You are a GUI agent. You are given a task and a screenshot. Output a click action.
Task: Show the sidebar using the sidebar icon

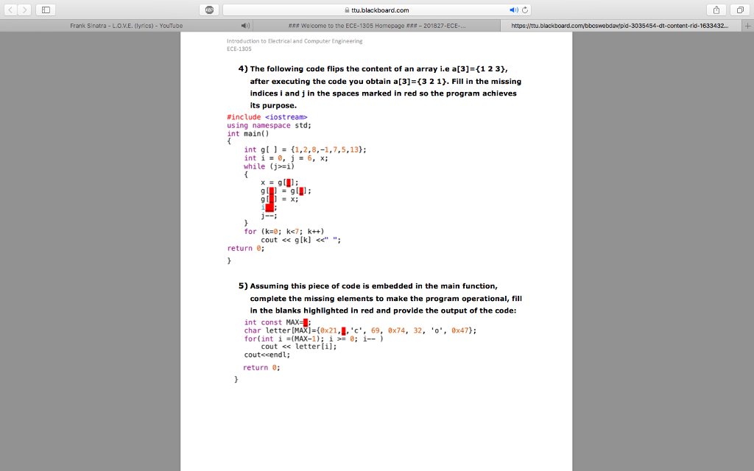pos(46,10)
